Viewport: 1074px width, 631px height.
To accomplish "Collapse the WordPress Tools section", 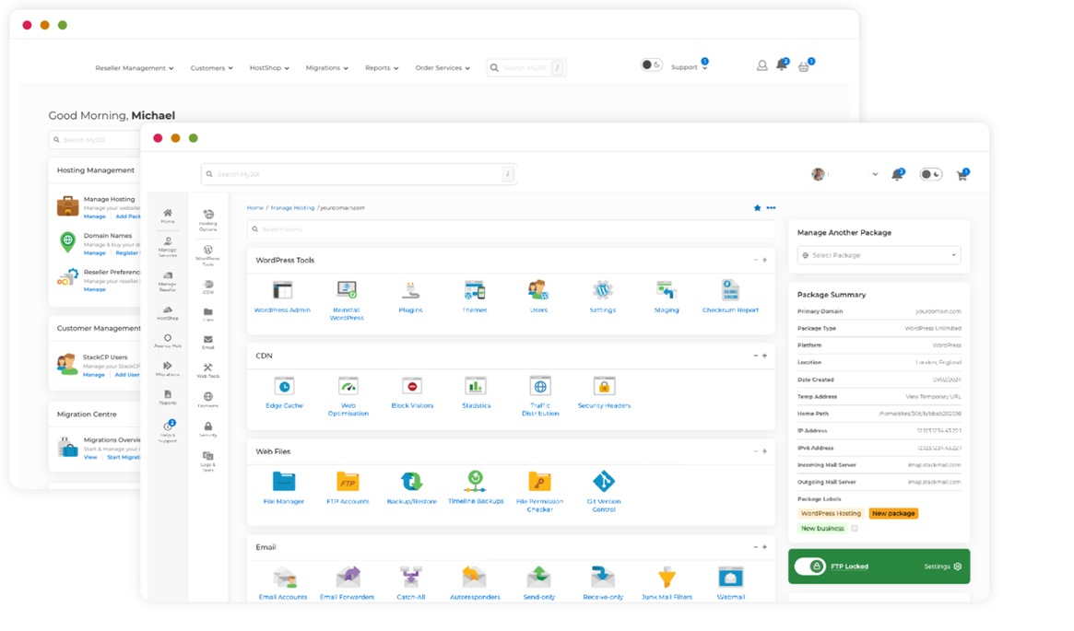I will tap(755, 261).
